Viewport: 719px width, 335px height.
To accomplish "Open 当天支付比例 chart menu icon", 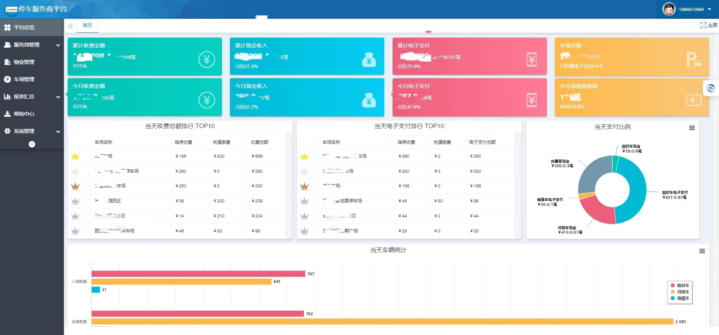I will [x=692, y=128].
